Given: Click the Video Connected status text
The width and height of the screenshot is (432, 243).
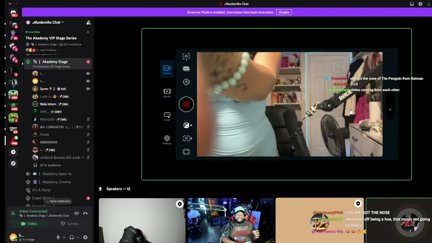Looking at the screenshot, I should tap(33, 211).
